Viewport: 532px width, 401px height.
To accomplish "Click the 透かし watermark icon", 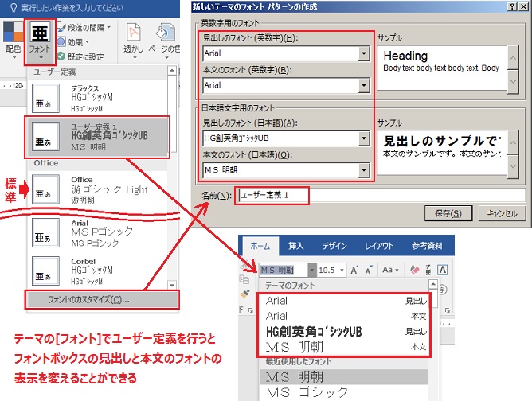I will click(133, 41).
